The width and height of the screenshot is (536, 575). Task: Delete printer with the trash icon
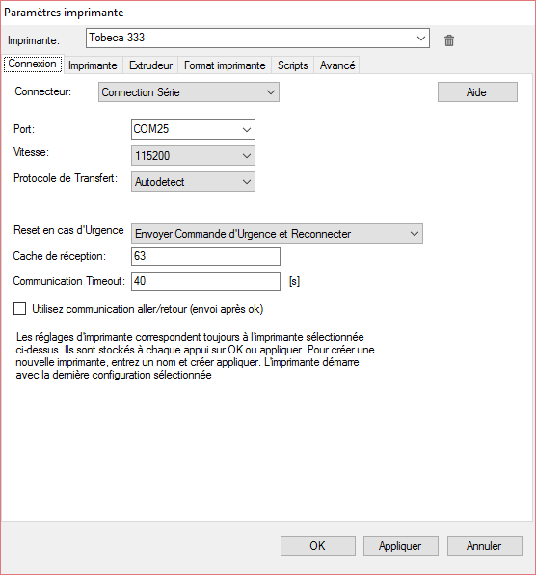pyautogui.click(x=449, y=40)
